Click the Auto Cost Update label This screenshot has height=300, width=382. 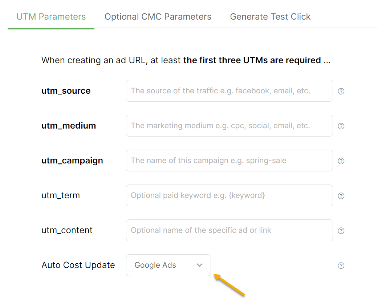pyautogui.click(x=78, y=265)
